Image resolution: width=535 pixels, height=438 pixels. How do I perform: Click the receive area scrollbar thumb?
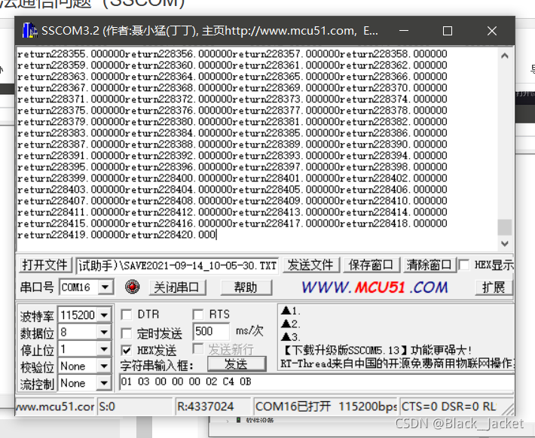point(505,227)
